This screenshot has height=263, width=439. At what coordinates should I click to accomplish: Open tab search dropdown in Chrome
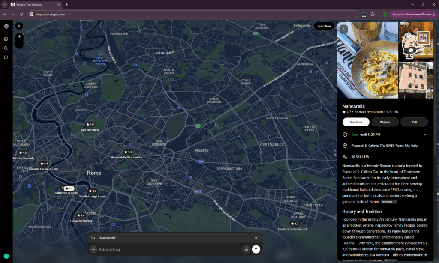click(4, 5)
